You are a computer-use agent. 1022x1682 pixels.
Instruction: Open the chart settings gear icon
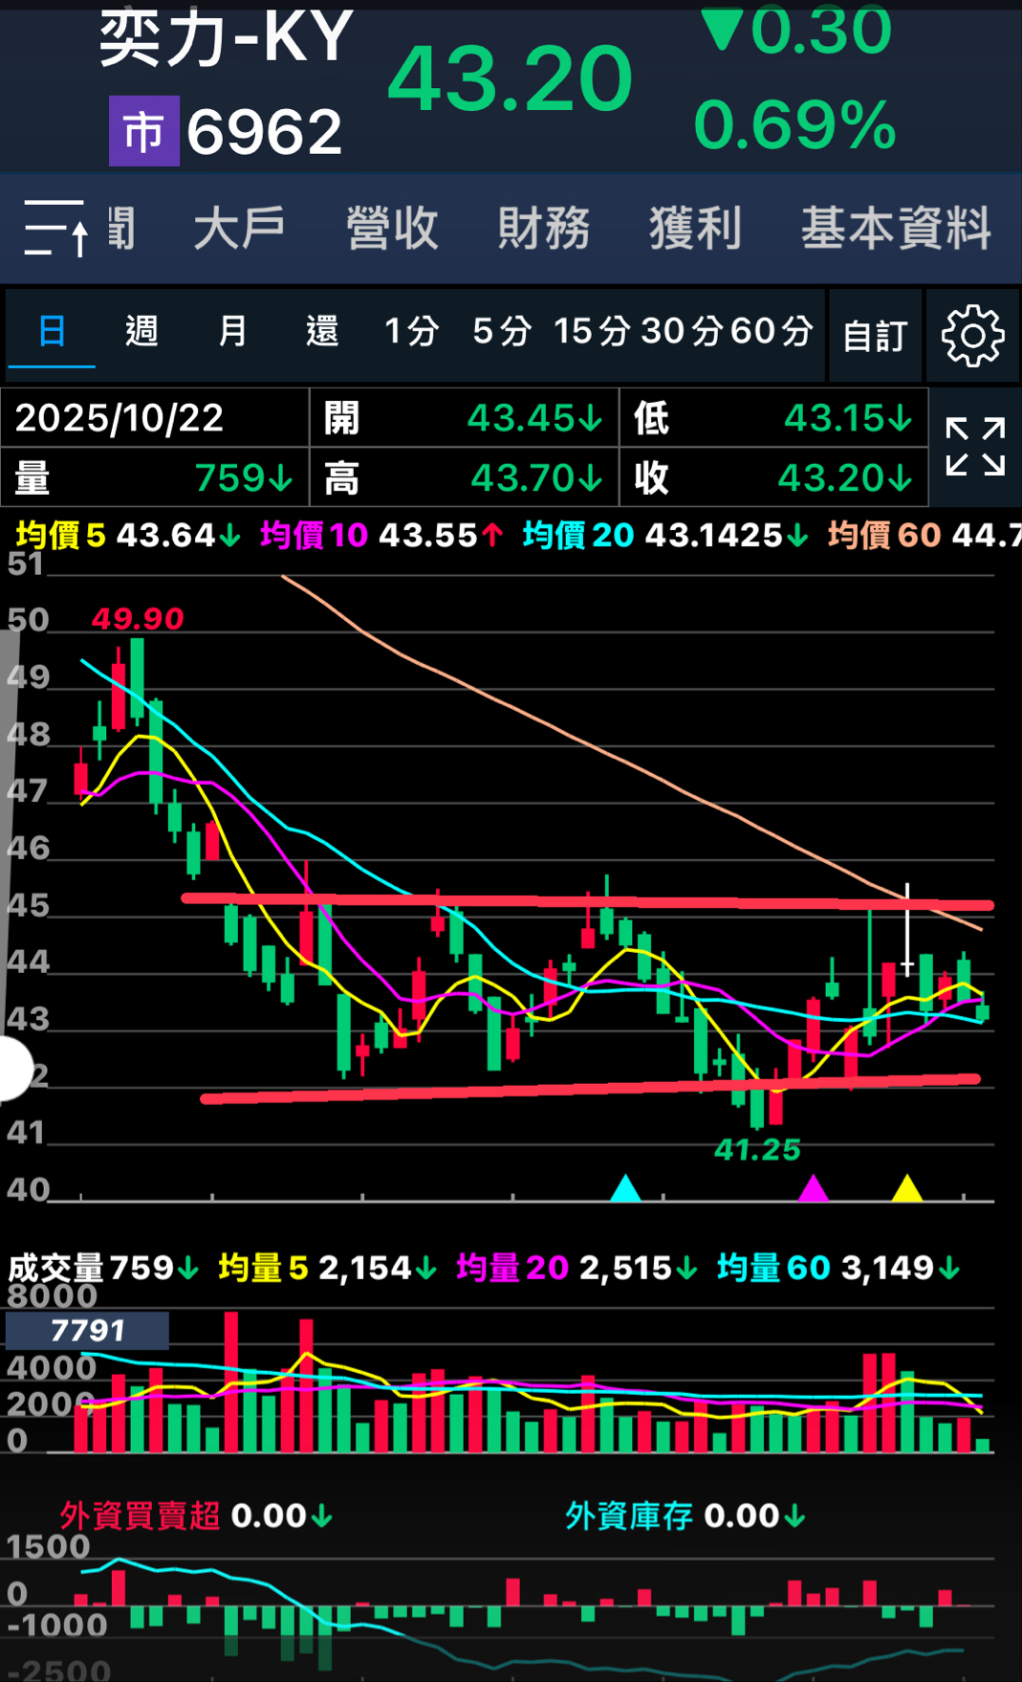(972, 336)
